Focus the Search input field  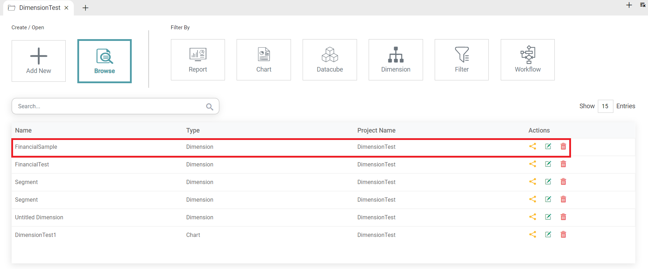[109, 106]
